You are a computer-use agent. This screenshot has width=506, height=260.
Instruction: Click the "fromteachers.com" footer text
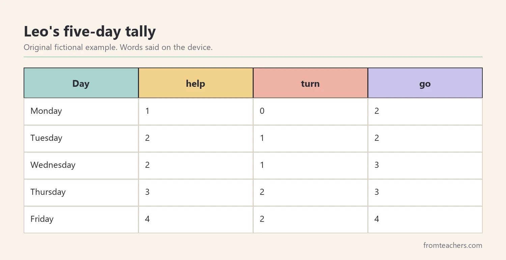pyautogui.click(x=453, y=245)
